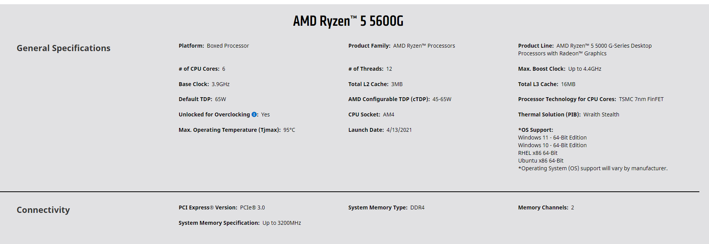The height and width of the screenshot is (244, 709).
Task: Click the # of Threads entry
Action: pyautogui.click(x=370, y=69)
